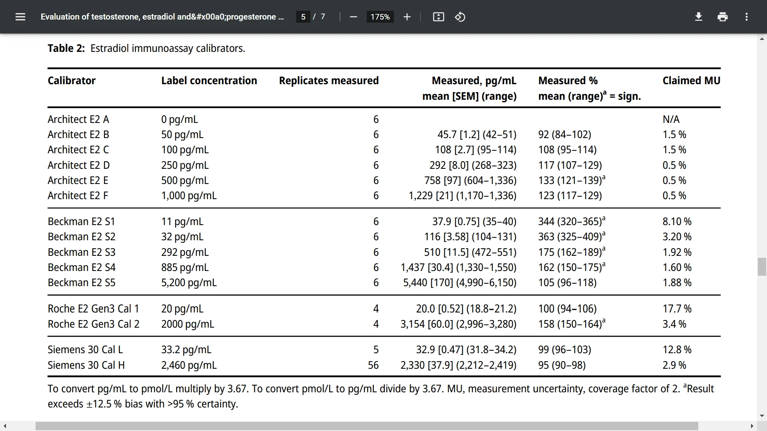Click the vertical scrollbar thumb
Screen dimensions: 767x431
point(762,267)
